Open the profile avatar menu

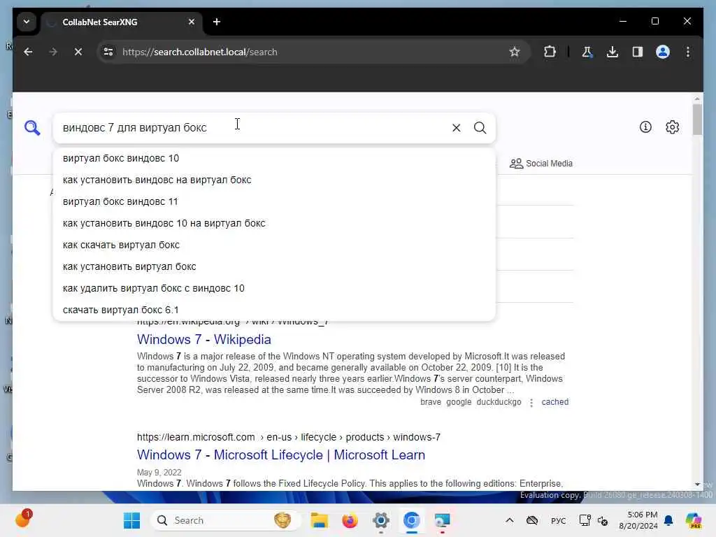(x=663, y=52)
